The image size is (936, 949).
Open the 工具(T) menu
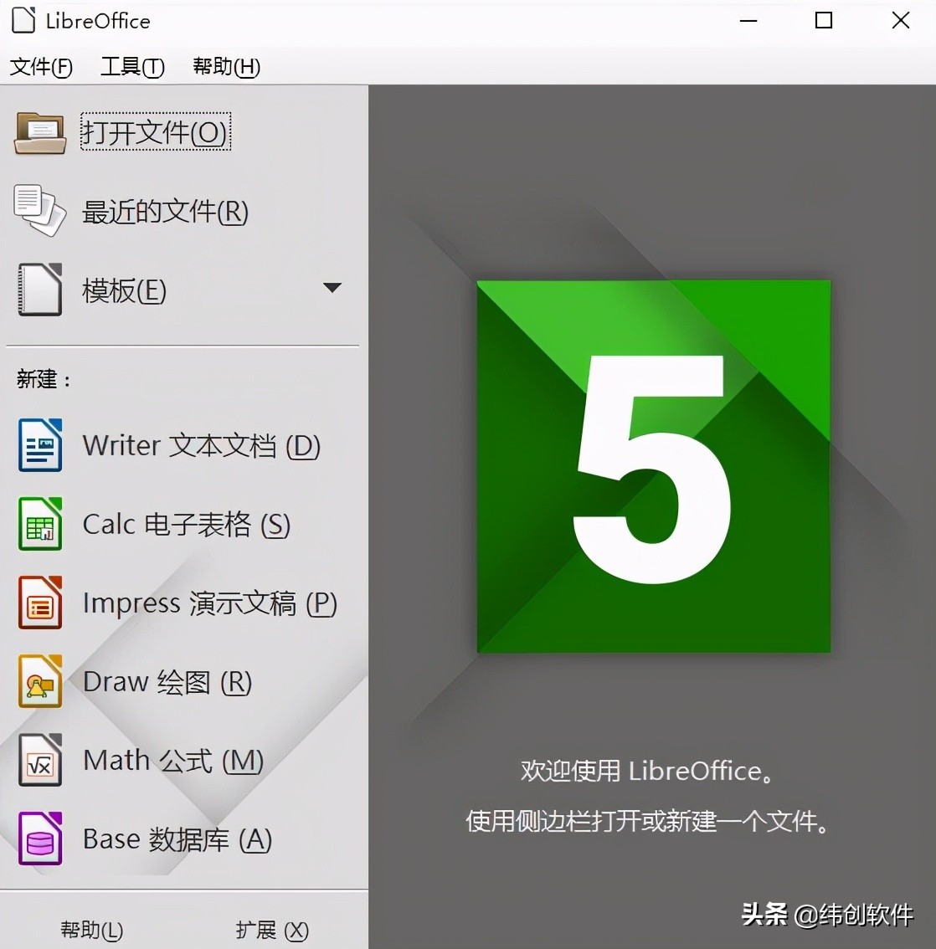tap(131, 67)
